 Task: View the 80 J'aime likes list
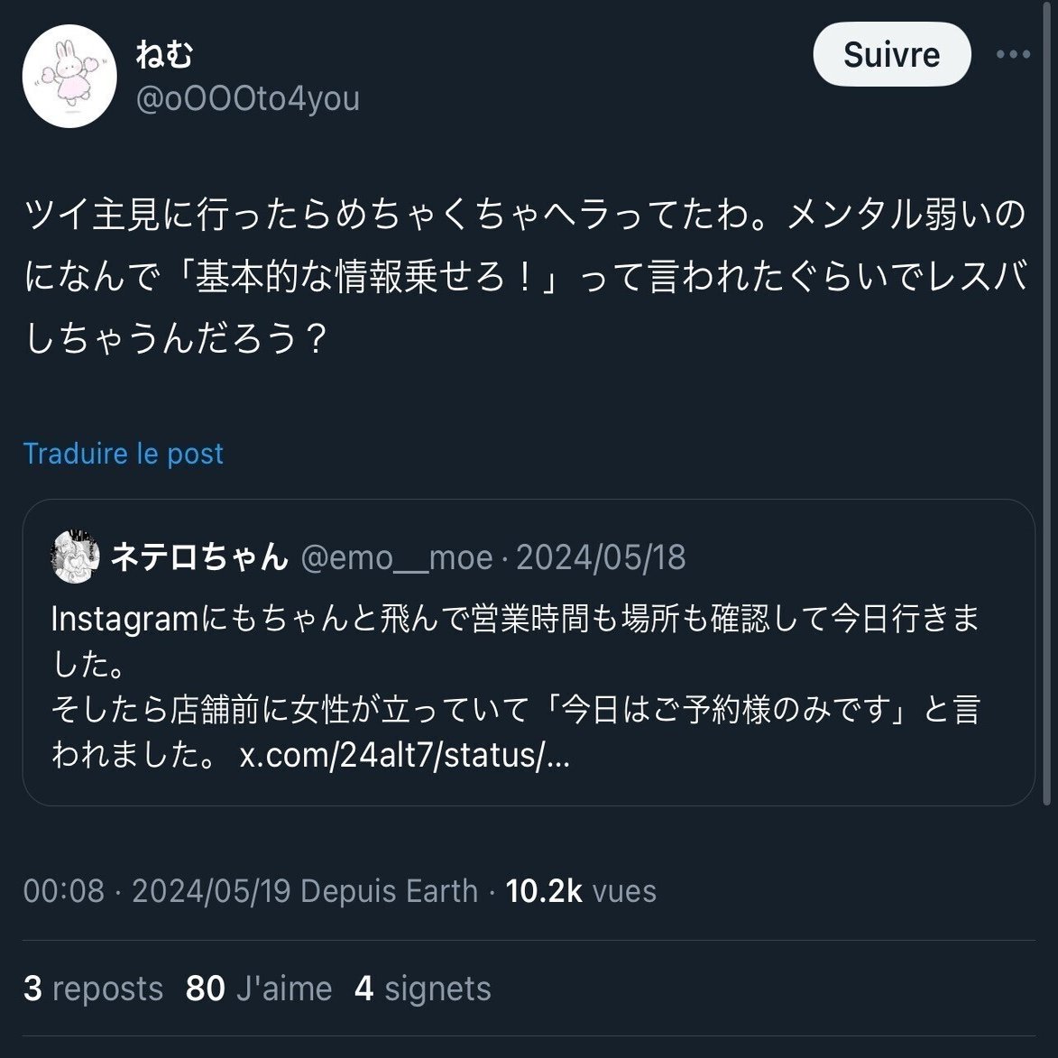(x=259, y=989)
